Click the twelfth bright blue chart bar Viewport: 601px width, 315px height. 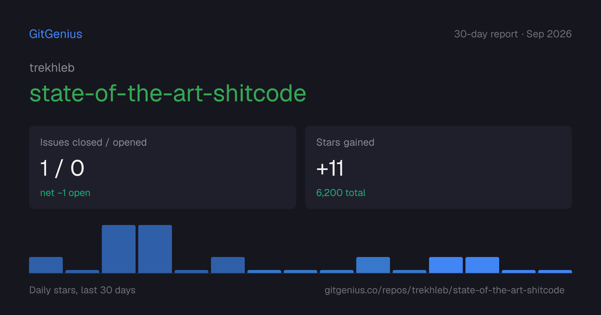click(446, 265)
